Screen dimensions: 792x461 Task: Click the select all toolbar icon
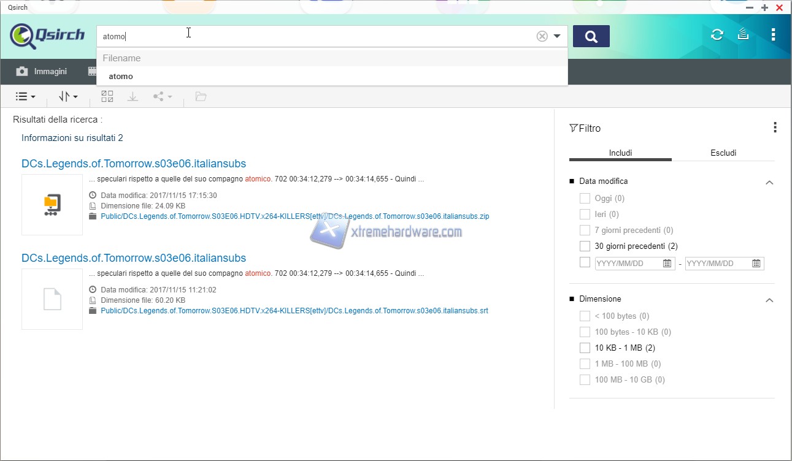click(x=107, y=96)
